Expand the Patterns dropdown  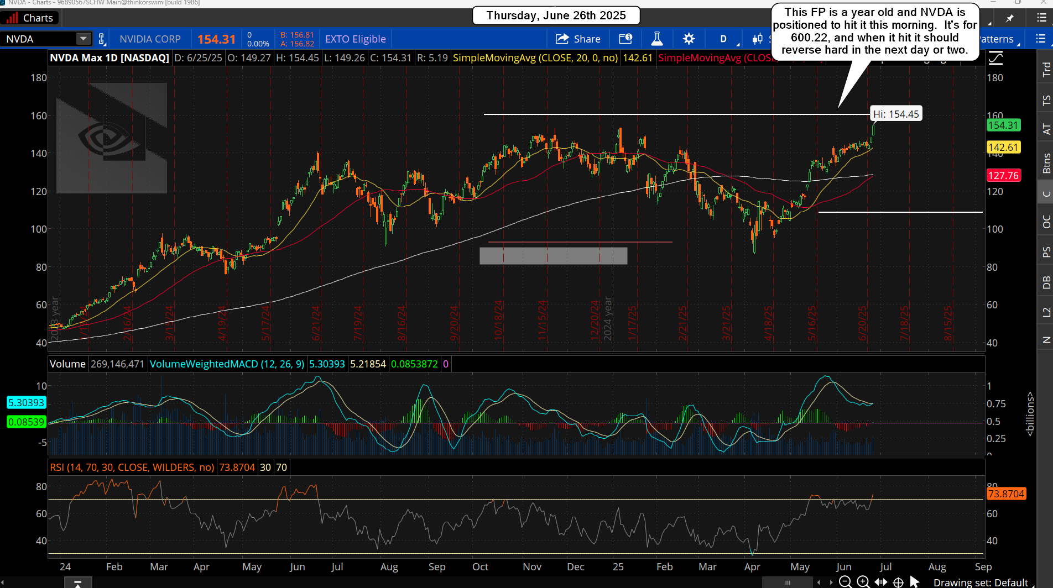1000,39
